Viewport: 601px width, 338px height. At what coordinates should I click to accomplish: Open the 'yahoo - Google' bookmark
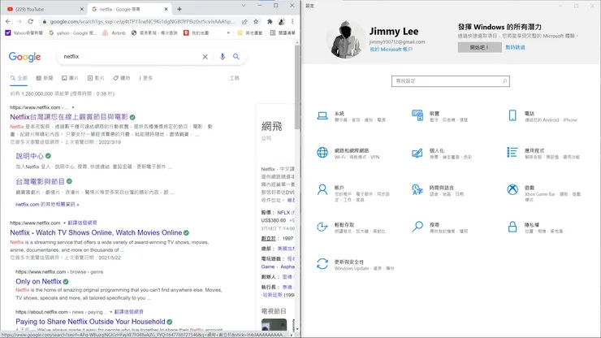tap(72, 33)
